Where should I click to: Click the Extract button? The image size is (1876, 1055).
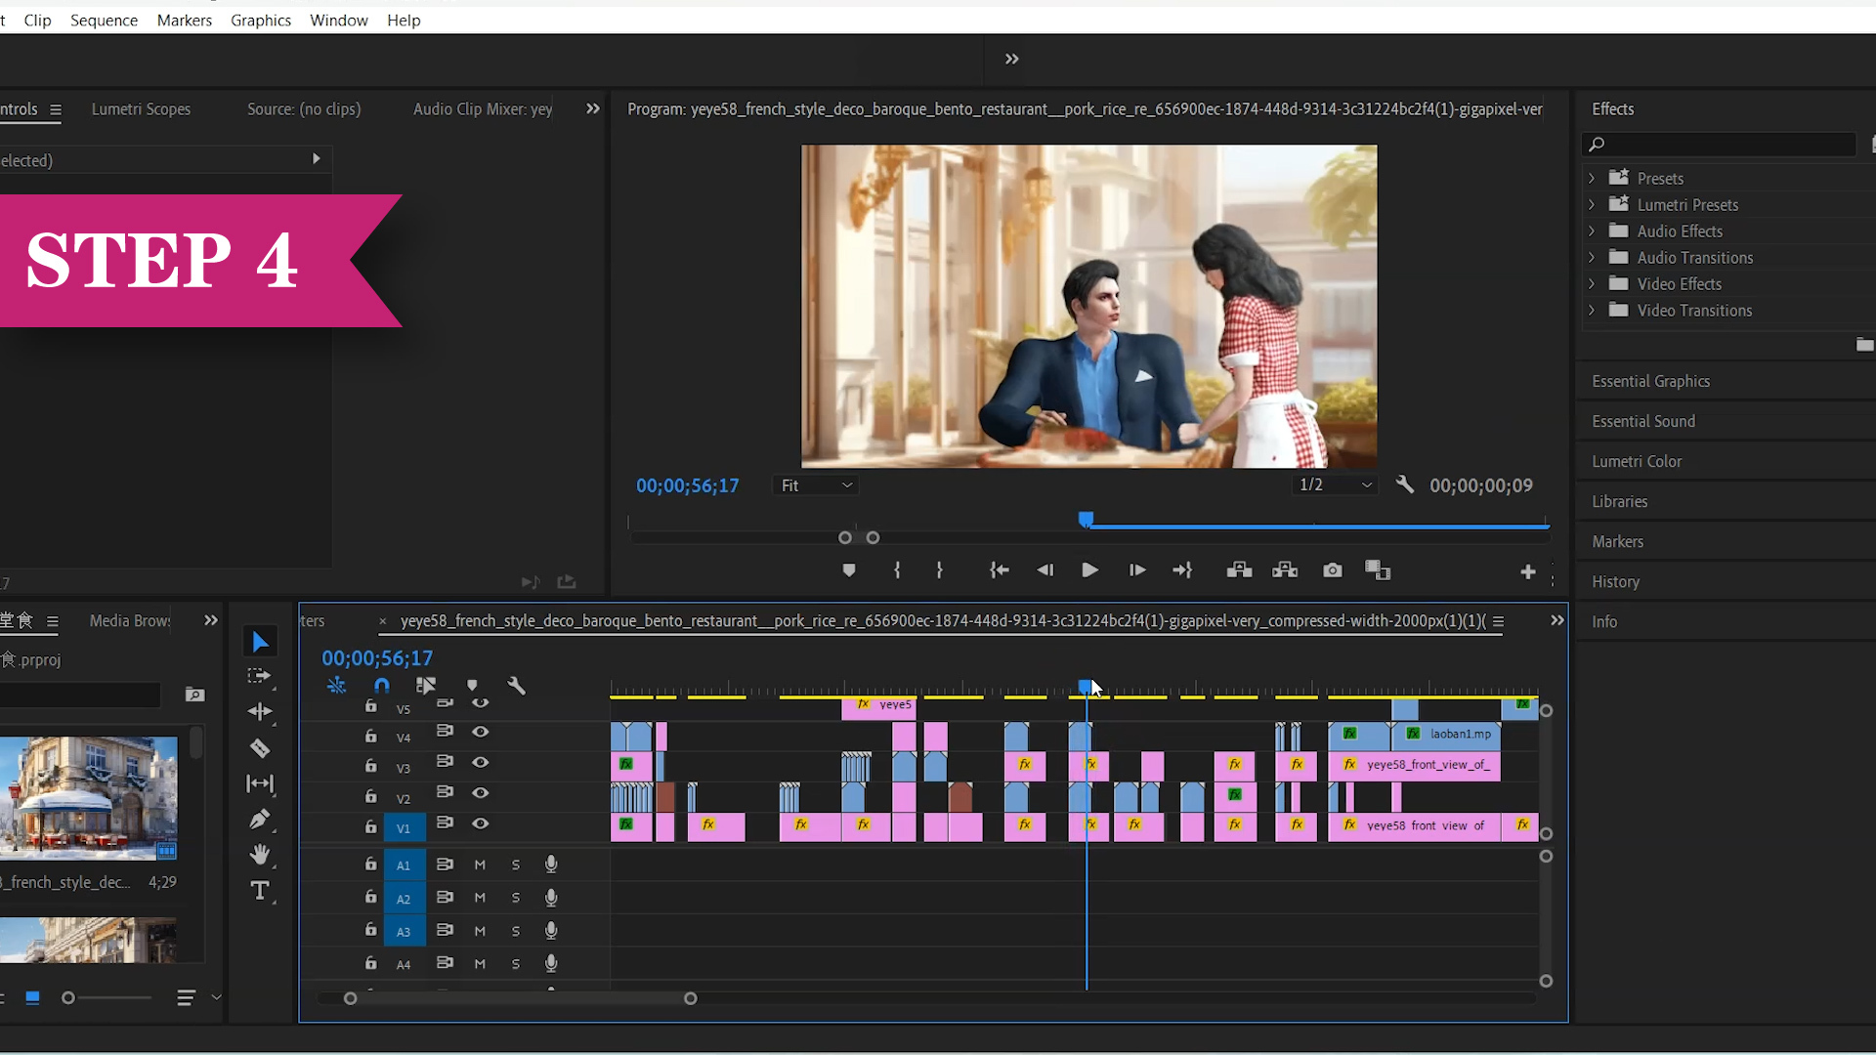tap(1285, 570)
